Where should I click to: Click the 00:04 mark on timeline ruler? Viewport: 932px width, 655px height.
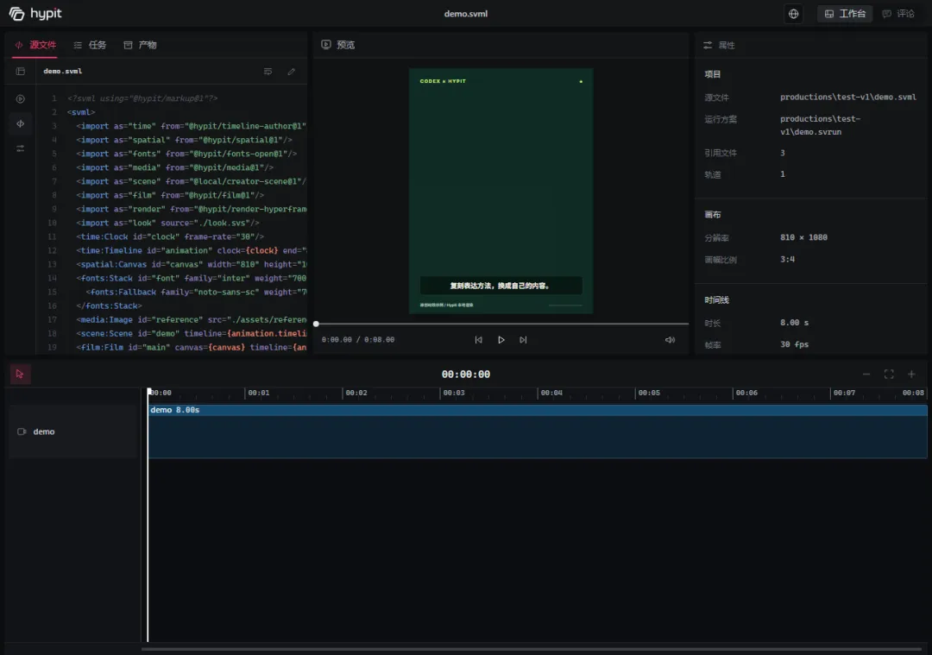[551, 393]
